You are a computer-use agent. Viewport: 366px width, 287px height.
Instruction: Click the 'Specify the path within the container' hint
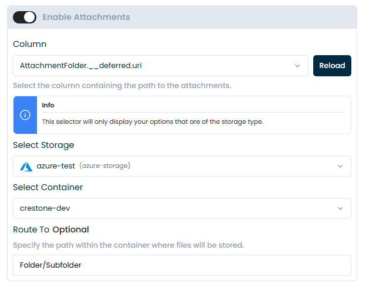click(x=128, y=245)
